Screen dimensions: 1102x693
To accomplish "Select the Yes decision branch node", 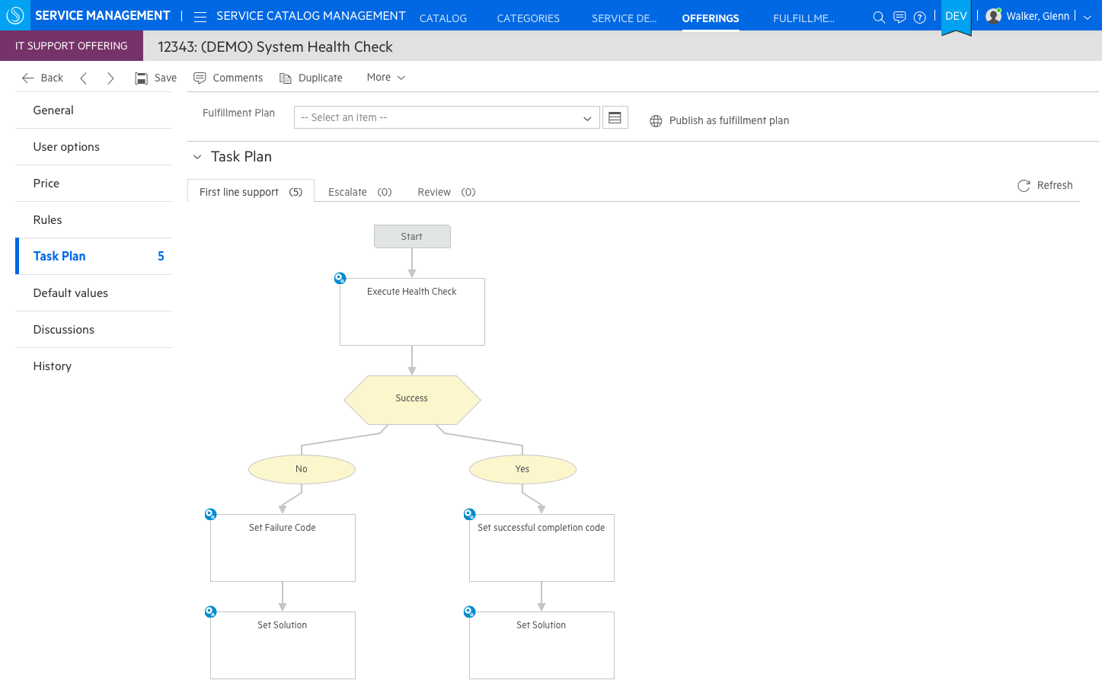I will pos(522,469).
